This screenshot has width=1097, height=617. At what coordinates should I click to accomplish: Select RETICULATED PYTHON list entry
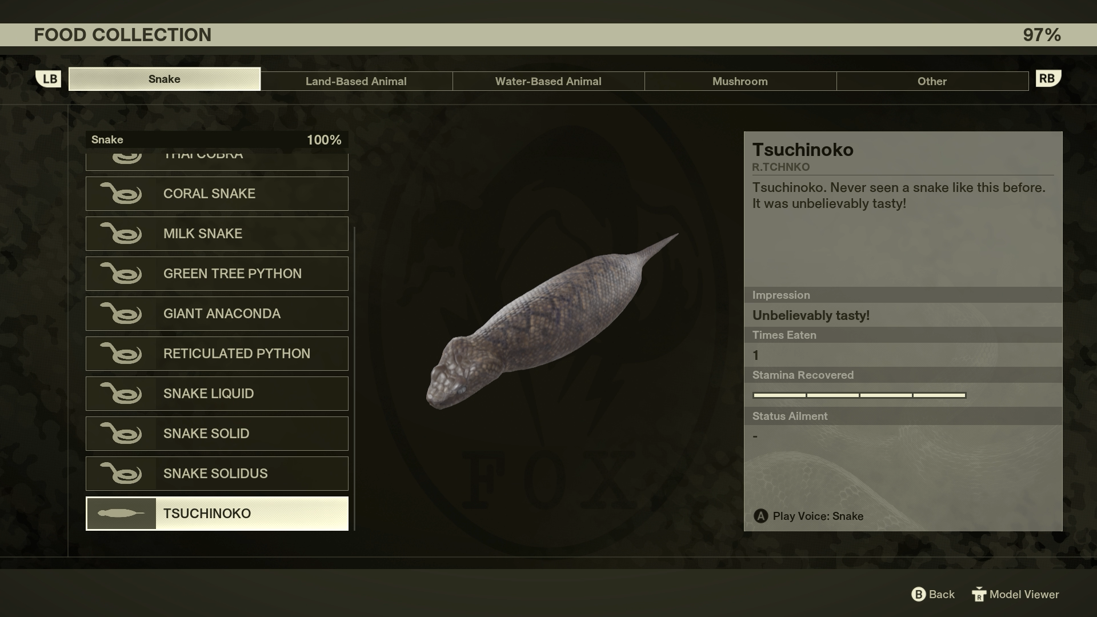point(217,353)
